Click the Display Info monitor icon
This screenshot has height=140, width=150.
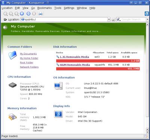[58, 114]
